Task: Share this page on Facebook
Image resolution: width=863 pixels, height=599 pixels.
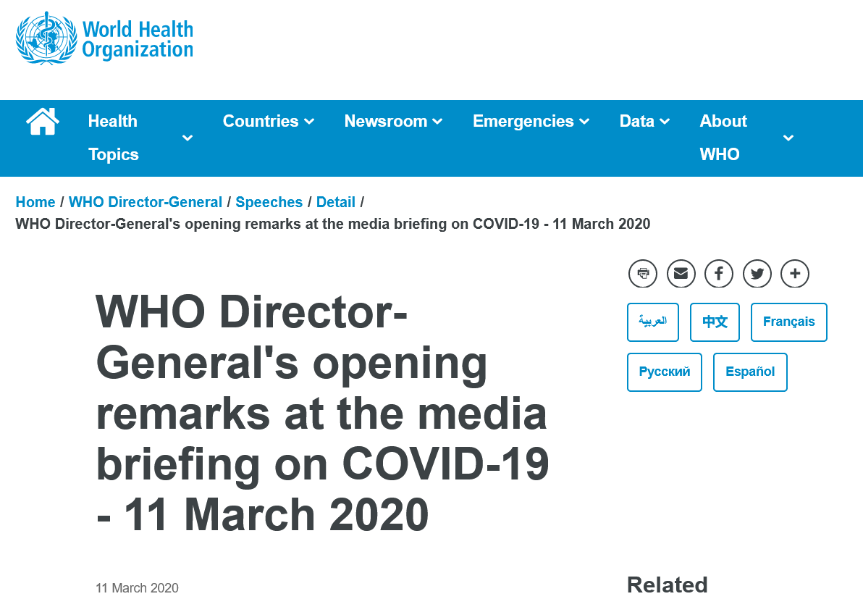Action: [x=719, y=274]
